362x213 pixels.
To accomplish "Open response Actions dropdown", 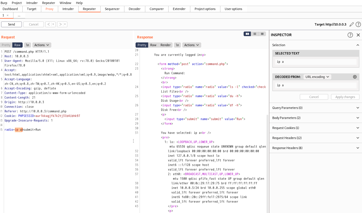I will point(192,45).
